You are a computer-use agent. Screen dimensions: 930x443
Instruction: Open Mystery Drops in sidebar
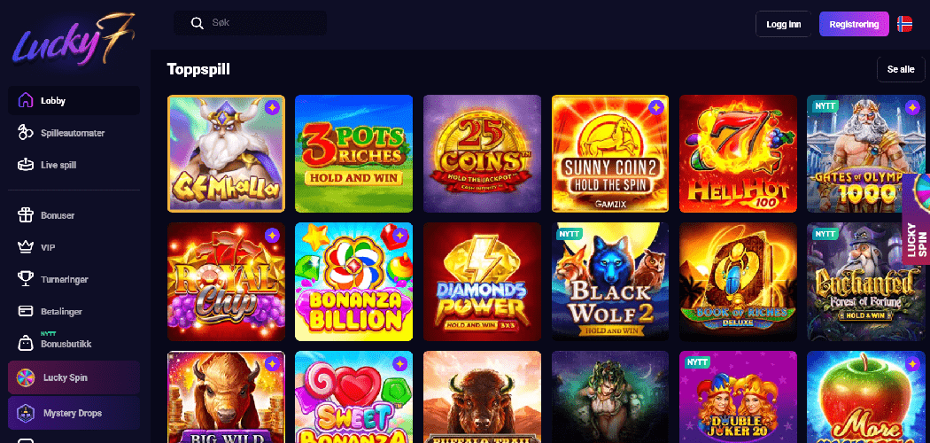[74, 413]
